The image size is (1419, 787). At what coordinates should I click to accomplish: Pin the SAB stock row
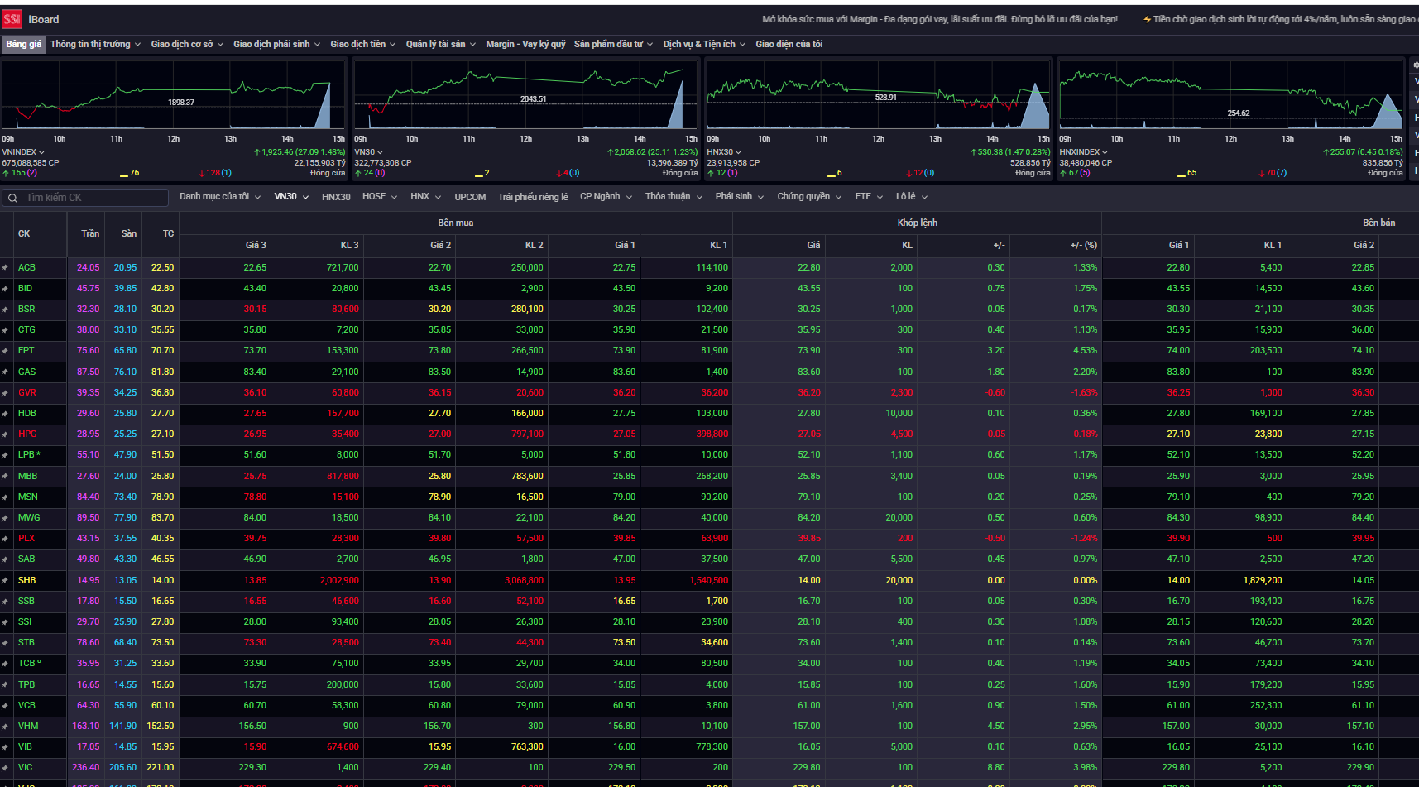pyautogui.click(x=5, y=559)
